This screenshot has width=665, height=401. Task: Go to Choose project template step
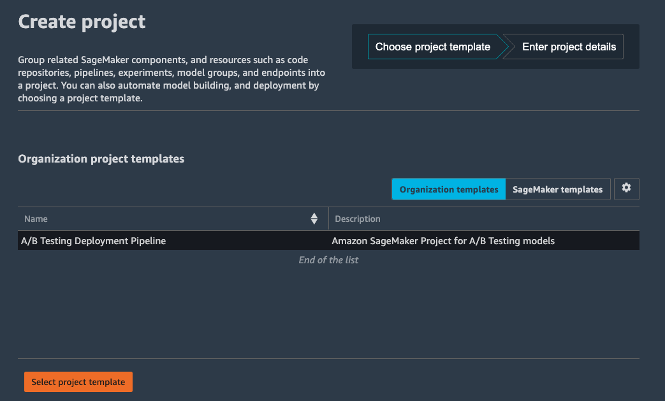tap(432, 47)
